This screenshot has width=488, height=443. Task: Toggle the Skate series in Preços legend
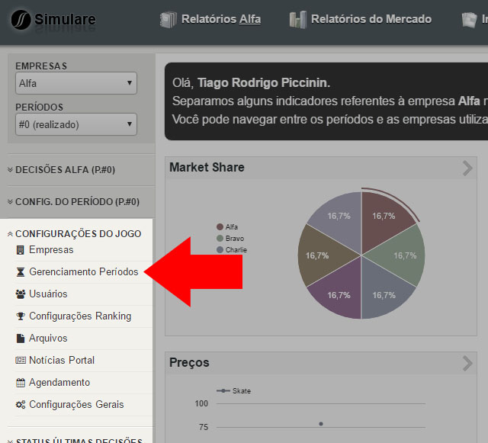[233, 390]
